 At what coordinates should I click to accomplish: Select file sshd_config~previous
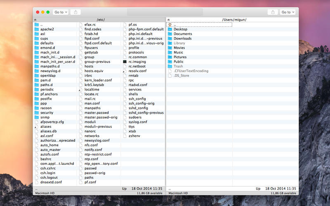(x=146, y=112)
